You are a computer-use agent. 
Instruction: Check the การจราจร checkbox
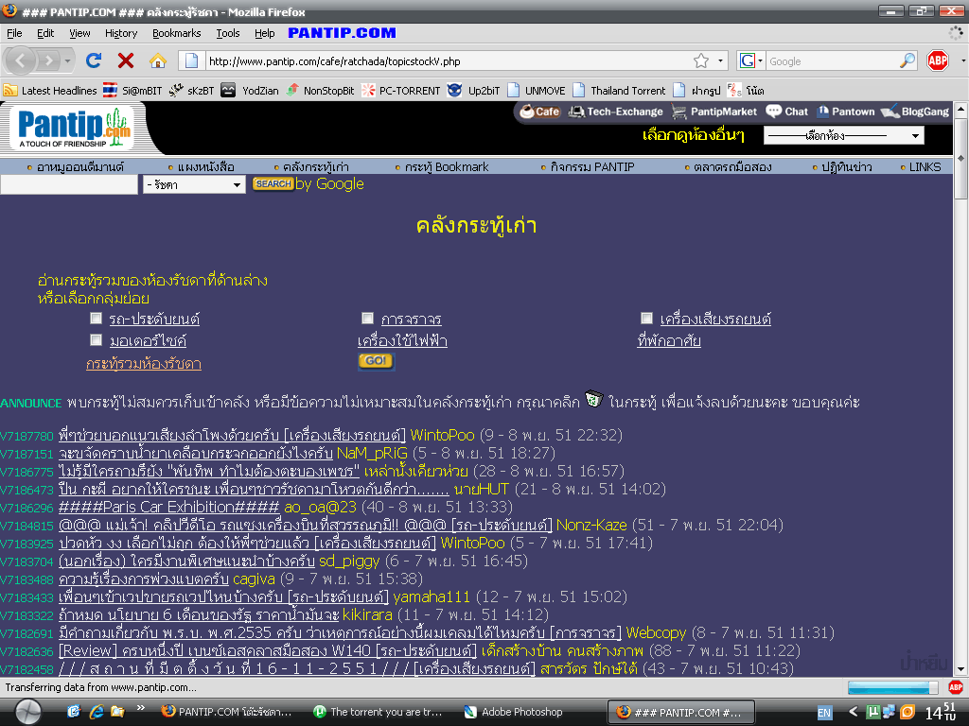coord(367,319)
